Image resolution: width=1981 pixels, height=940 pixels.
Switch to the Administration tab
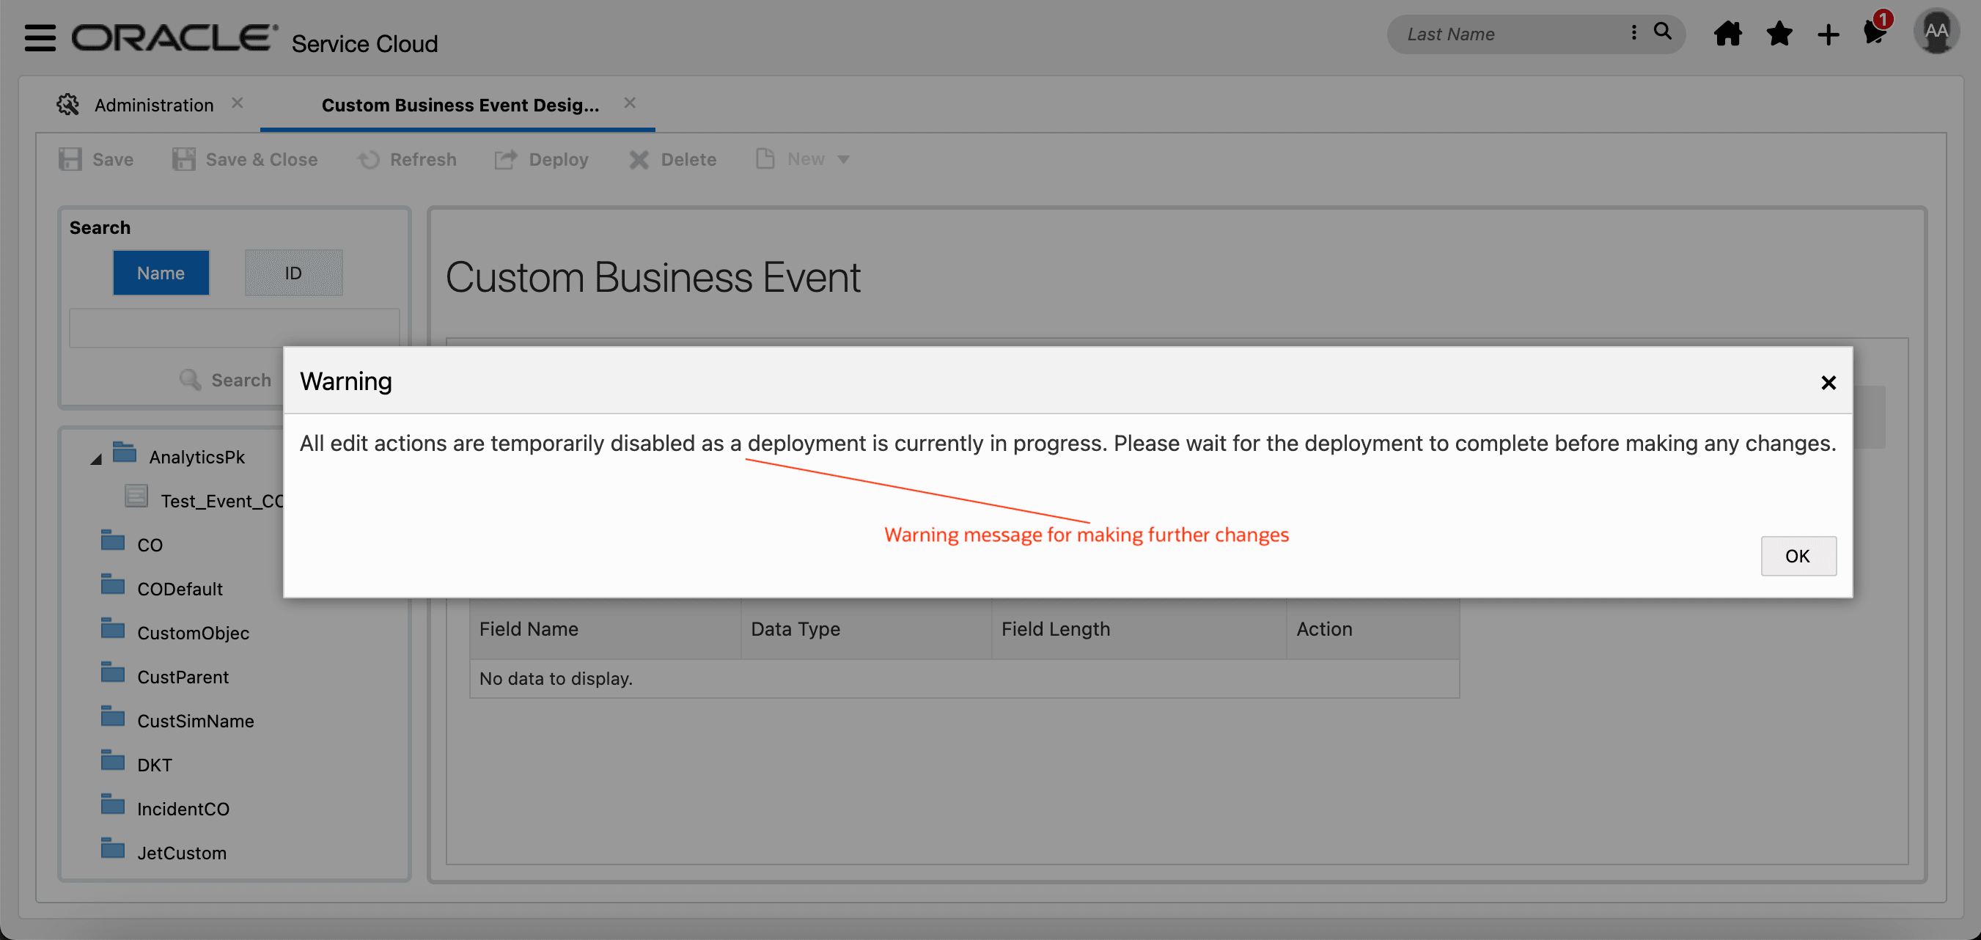153,105
